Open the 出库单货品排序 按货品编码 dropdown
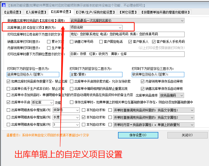Screen dimensions: 209x166 [172, 95]
